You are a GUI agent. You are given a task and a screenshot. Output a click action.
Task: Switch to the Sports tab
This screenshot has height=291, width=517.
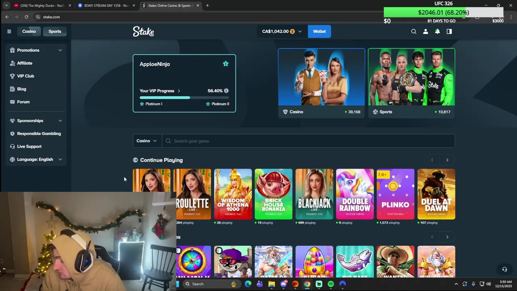pos(55,31)
